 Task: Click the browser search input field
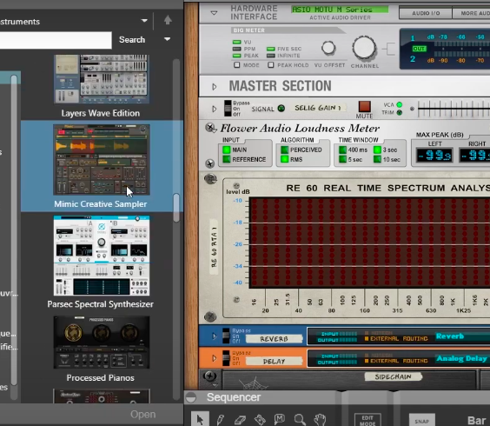pyautogui.click(x=56, y=40)
